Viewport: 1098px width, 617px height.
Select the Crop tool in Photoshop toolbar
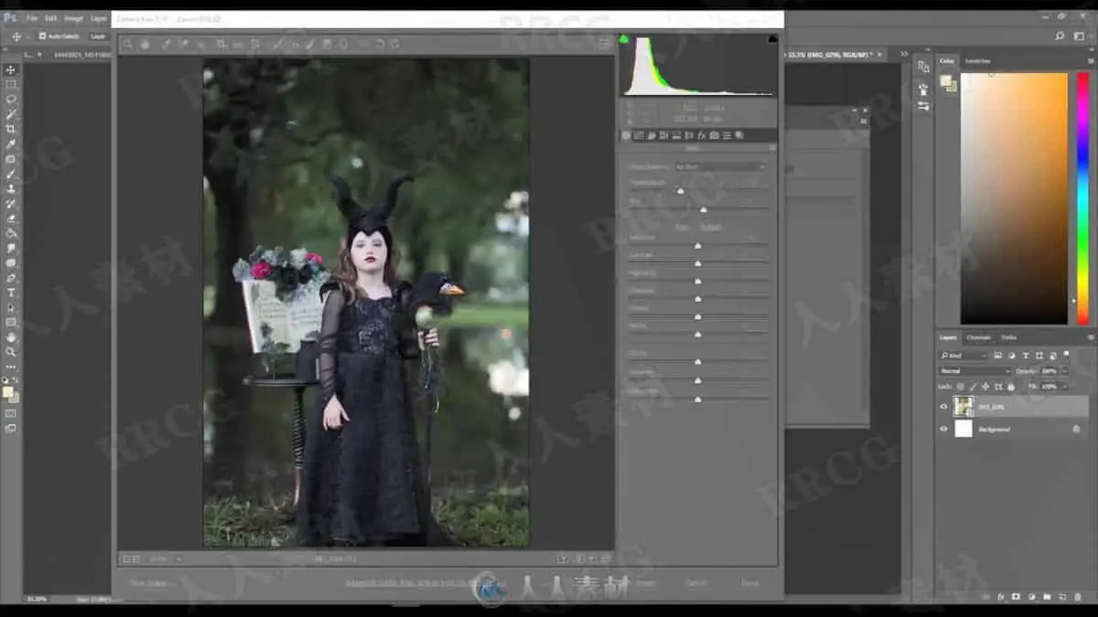(x=11, y=129)
